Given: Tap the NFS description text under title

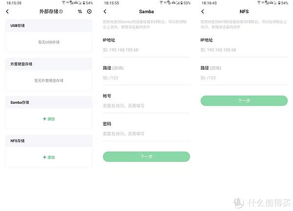Looking at the screenshot, I should [244, 24].
